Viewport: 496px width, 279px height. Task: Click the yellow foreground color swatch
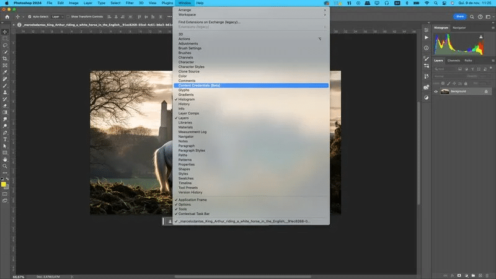coord(4,184)
